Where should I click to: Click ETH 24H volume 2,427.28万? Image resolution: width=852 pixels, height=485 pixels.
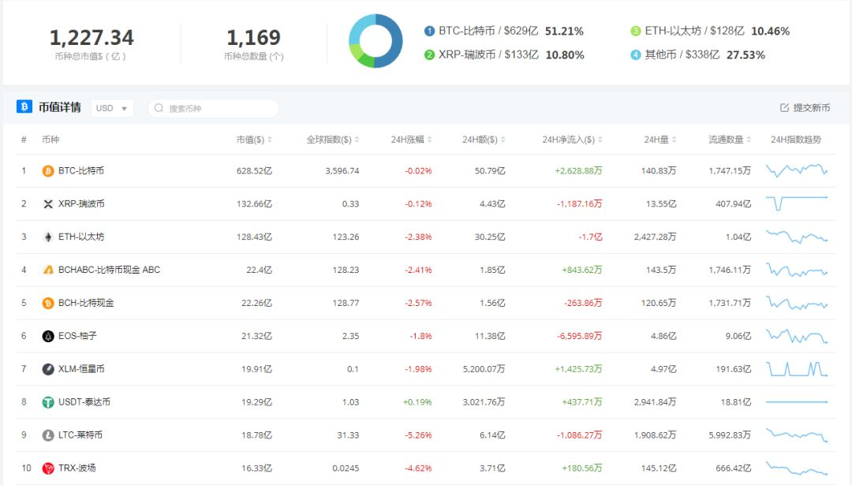(x=655, y=237)
